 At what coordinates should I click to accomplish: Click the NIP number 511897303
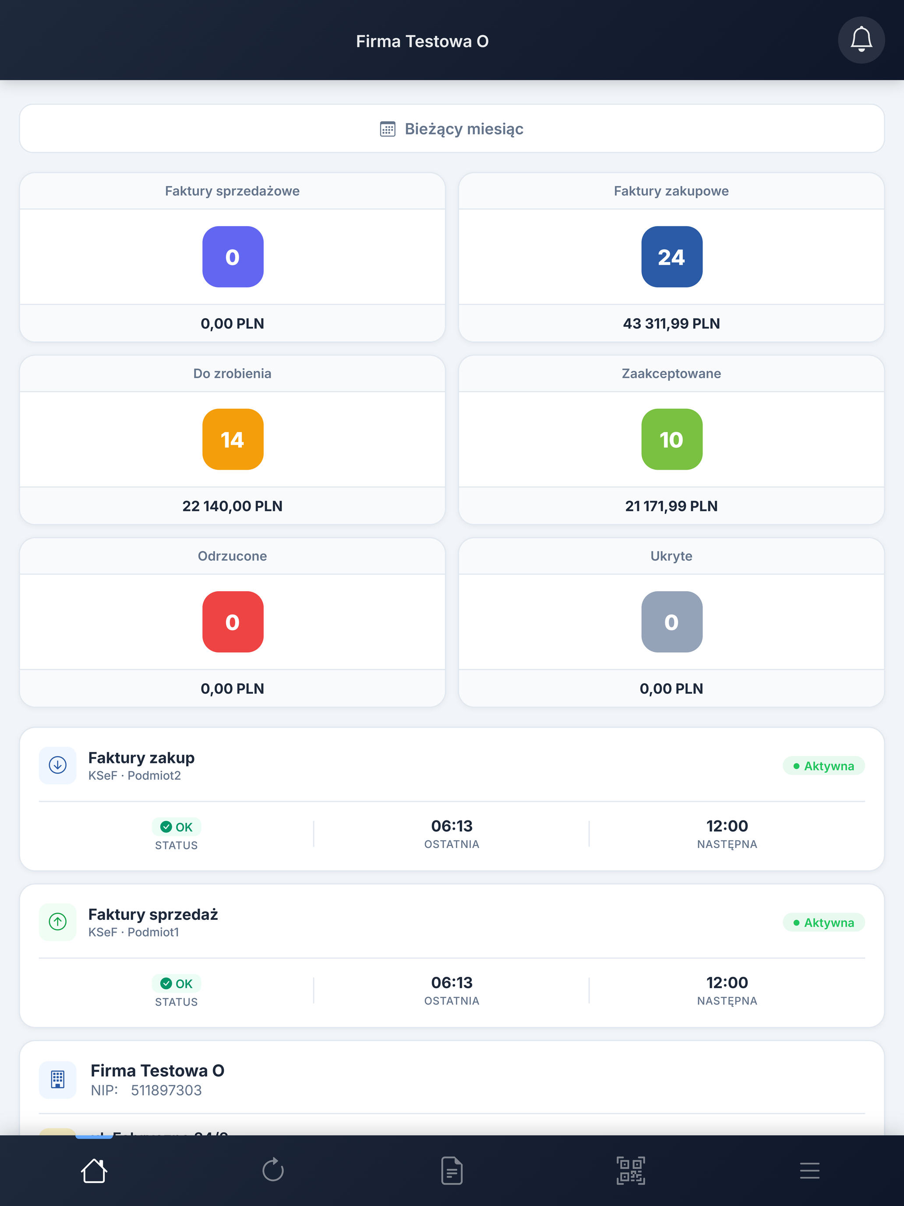tap(166, 1090)
